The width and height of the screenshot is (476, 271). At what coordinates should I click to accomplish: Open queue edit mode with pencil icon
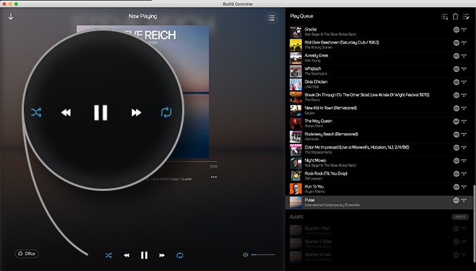(466, 16)
